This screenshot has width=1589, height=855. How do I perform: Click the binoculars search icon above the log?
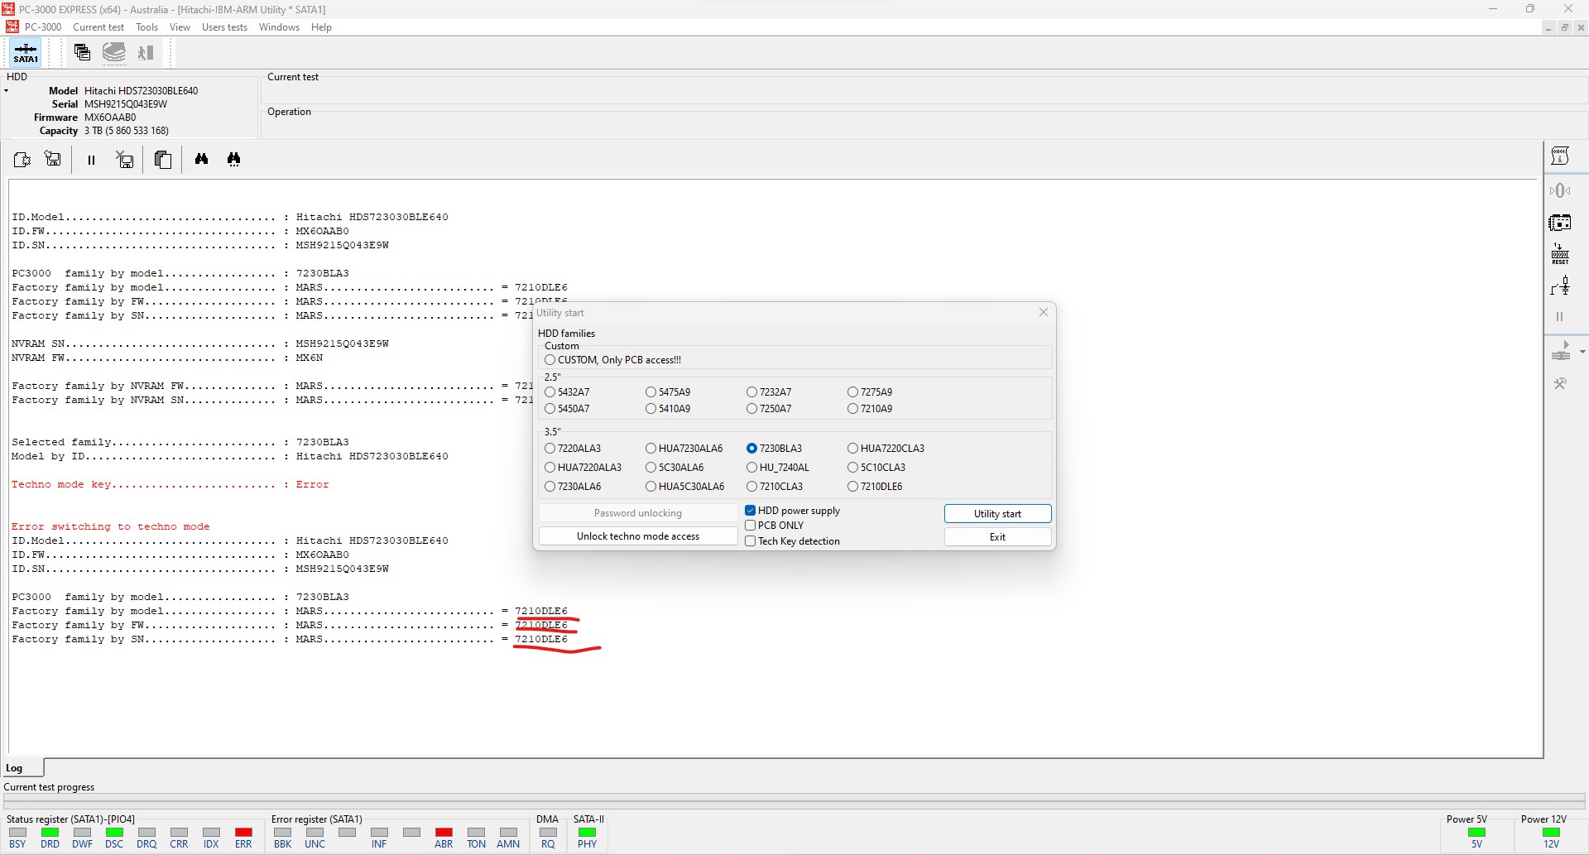201,159
